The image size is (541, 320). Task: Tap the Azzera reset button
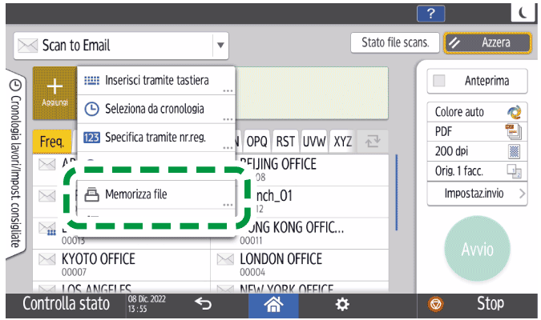tap(487, 42)
